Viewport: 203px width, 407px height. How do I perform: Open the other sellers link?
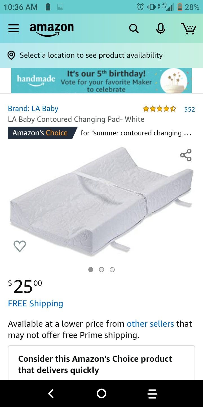[x=150, y=324]
